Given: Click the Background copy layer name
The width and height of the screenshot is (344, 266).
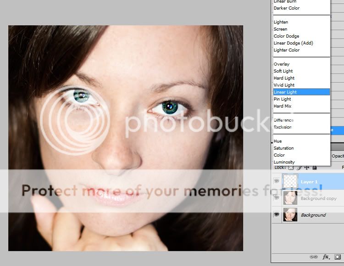Looking at the screenshot, I should tap(319, 198).
